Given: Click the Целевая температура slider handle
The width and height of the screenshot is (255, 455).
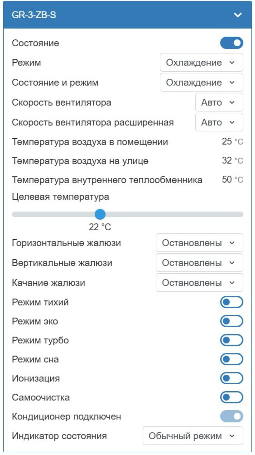Looking at the screenshot, I should click(x=100, y=214).
